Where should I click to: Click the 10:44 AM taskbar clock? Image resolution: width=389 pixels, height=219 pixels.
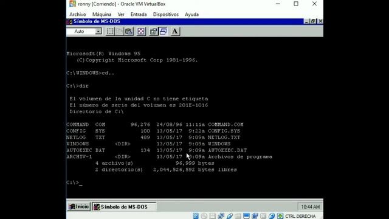(311, 207)
